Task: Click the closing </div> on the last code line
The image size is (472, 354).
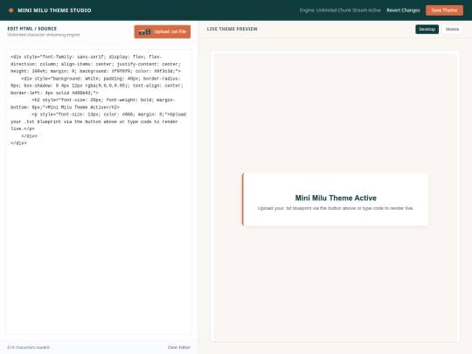Action: pos(18,143)
